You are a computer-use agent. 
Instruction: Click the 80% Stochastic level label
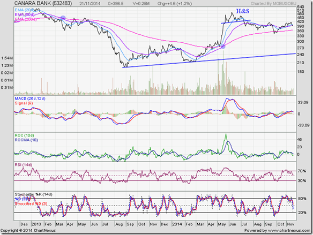(x=302, y=199)
